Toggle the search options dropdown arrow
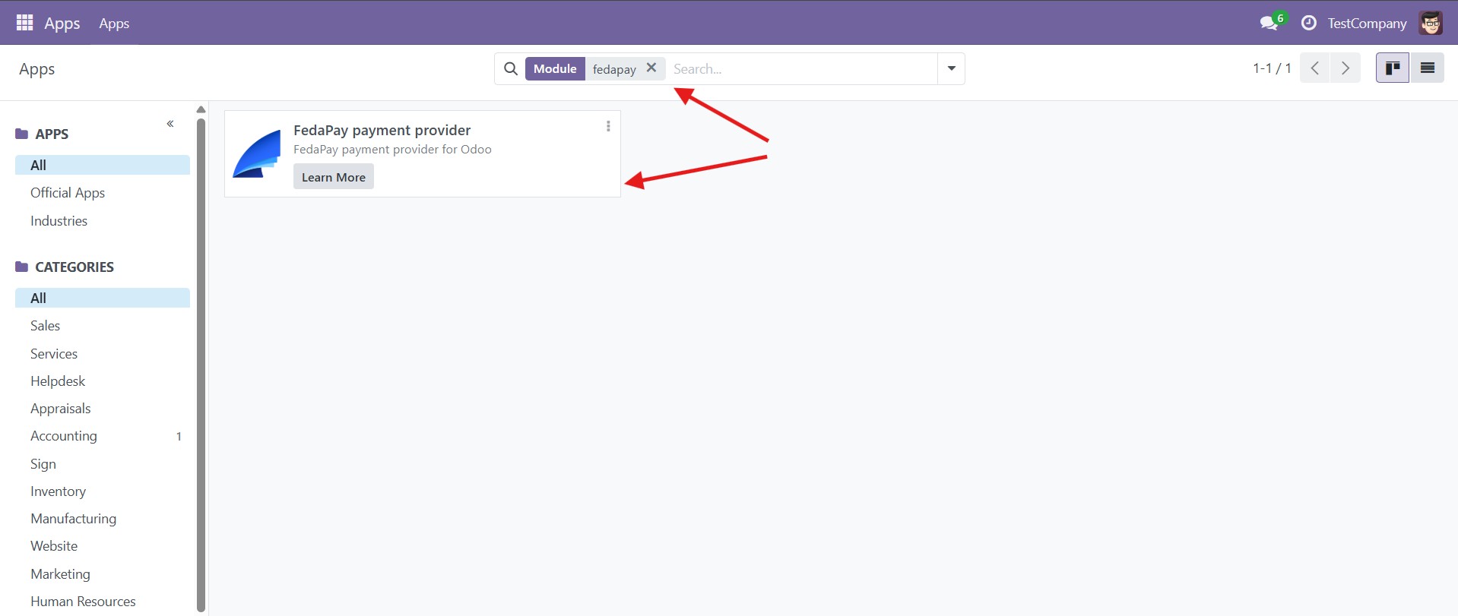1458x616 pixels. coord(951,68)
